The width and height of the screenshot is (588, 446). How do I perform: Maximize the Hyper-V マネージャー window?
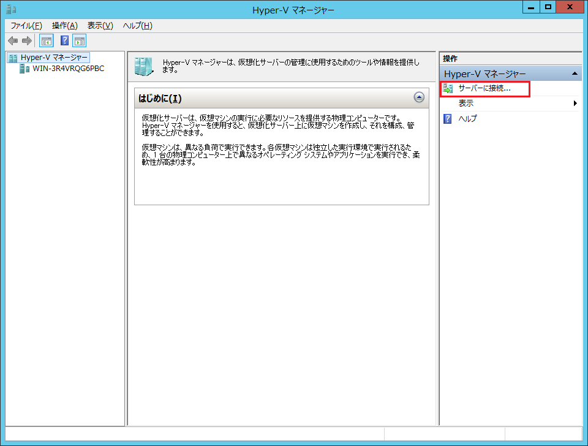click(x=548, y=7)
